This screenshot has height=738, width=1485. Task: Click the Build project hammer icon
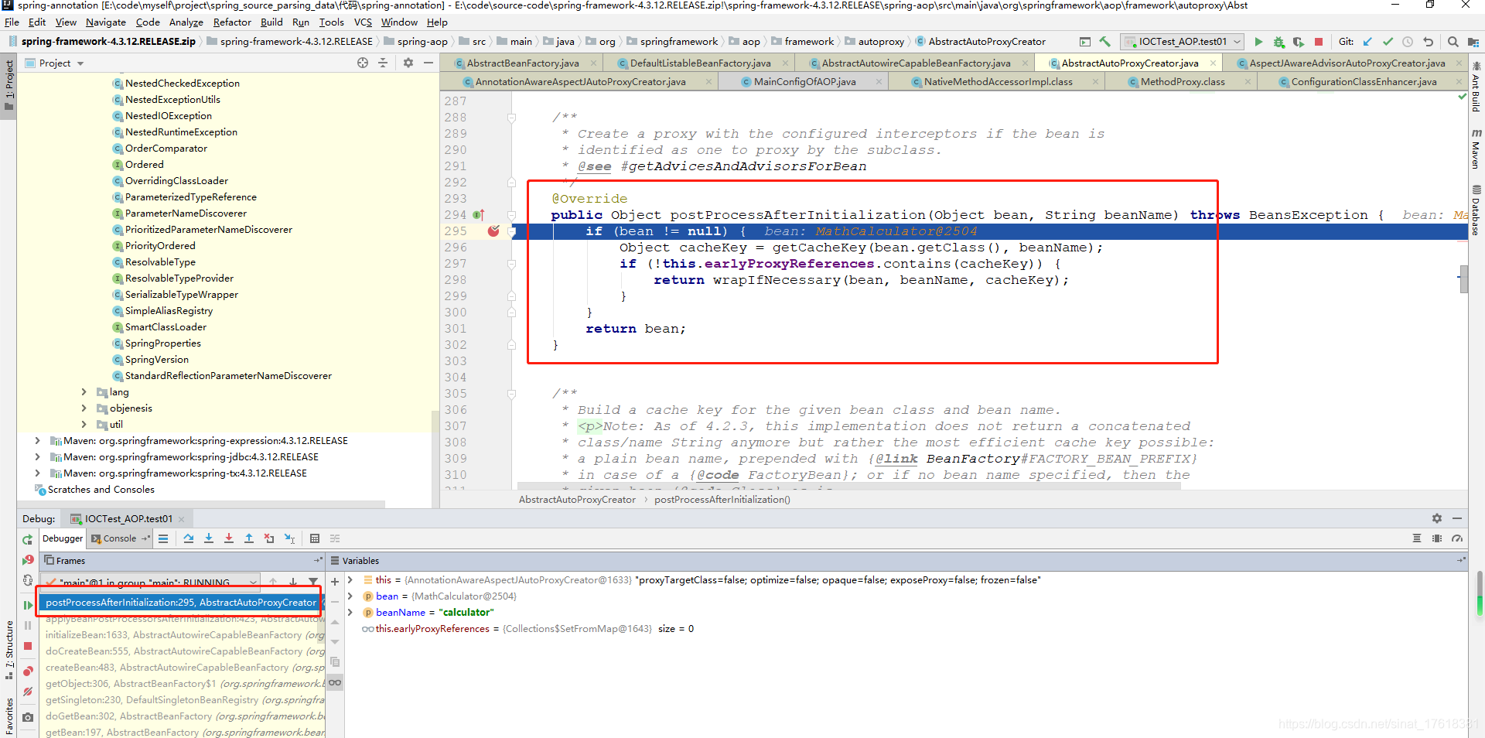1105,42
